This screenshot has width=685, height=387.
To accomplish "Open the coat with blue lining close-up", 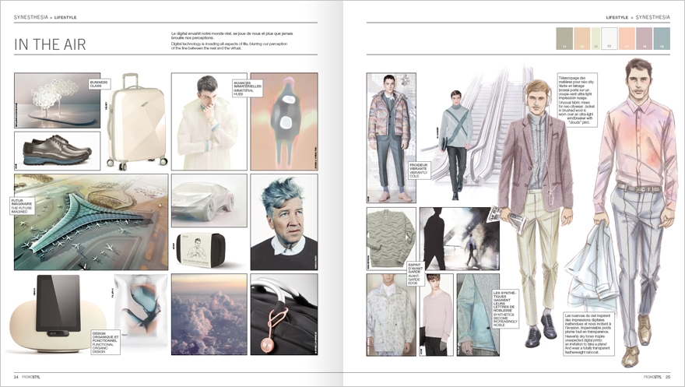I will point(478,315).
